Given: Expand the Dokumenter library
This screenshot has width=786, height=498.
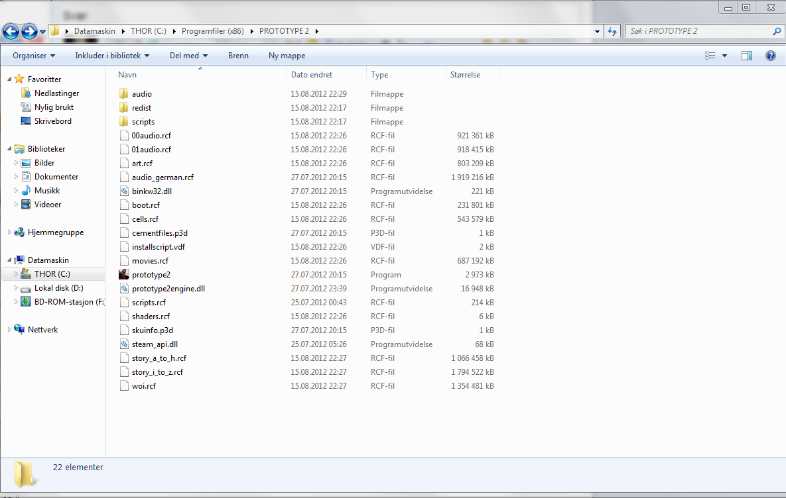Looking at the screenshot, I should 16,177.
